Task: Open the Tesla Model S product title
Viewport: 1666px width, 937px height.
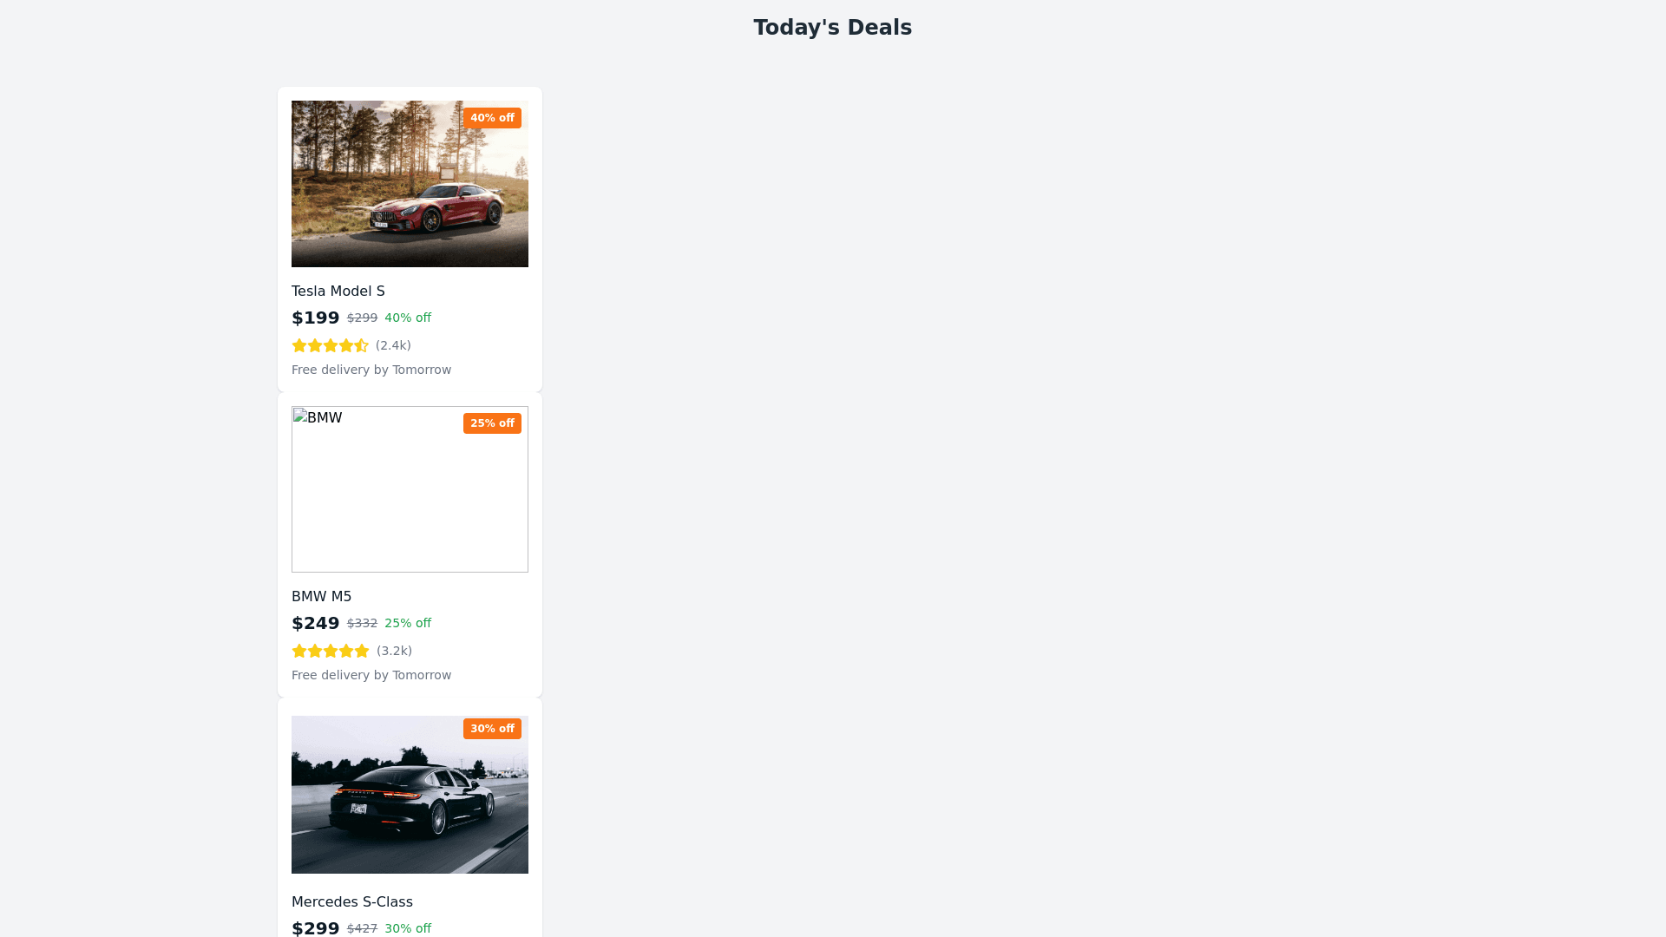Action: (338, 292)
